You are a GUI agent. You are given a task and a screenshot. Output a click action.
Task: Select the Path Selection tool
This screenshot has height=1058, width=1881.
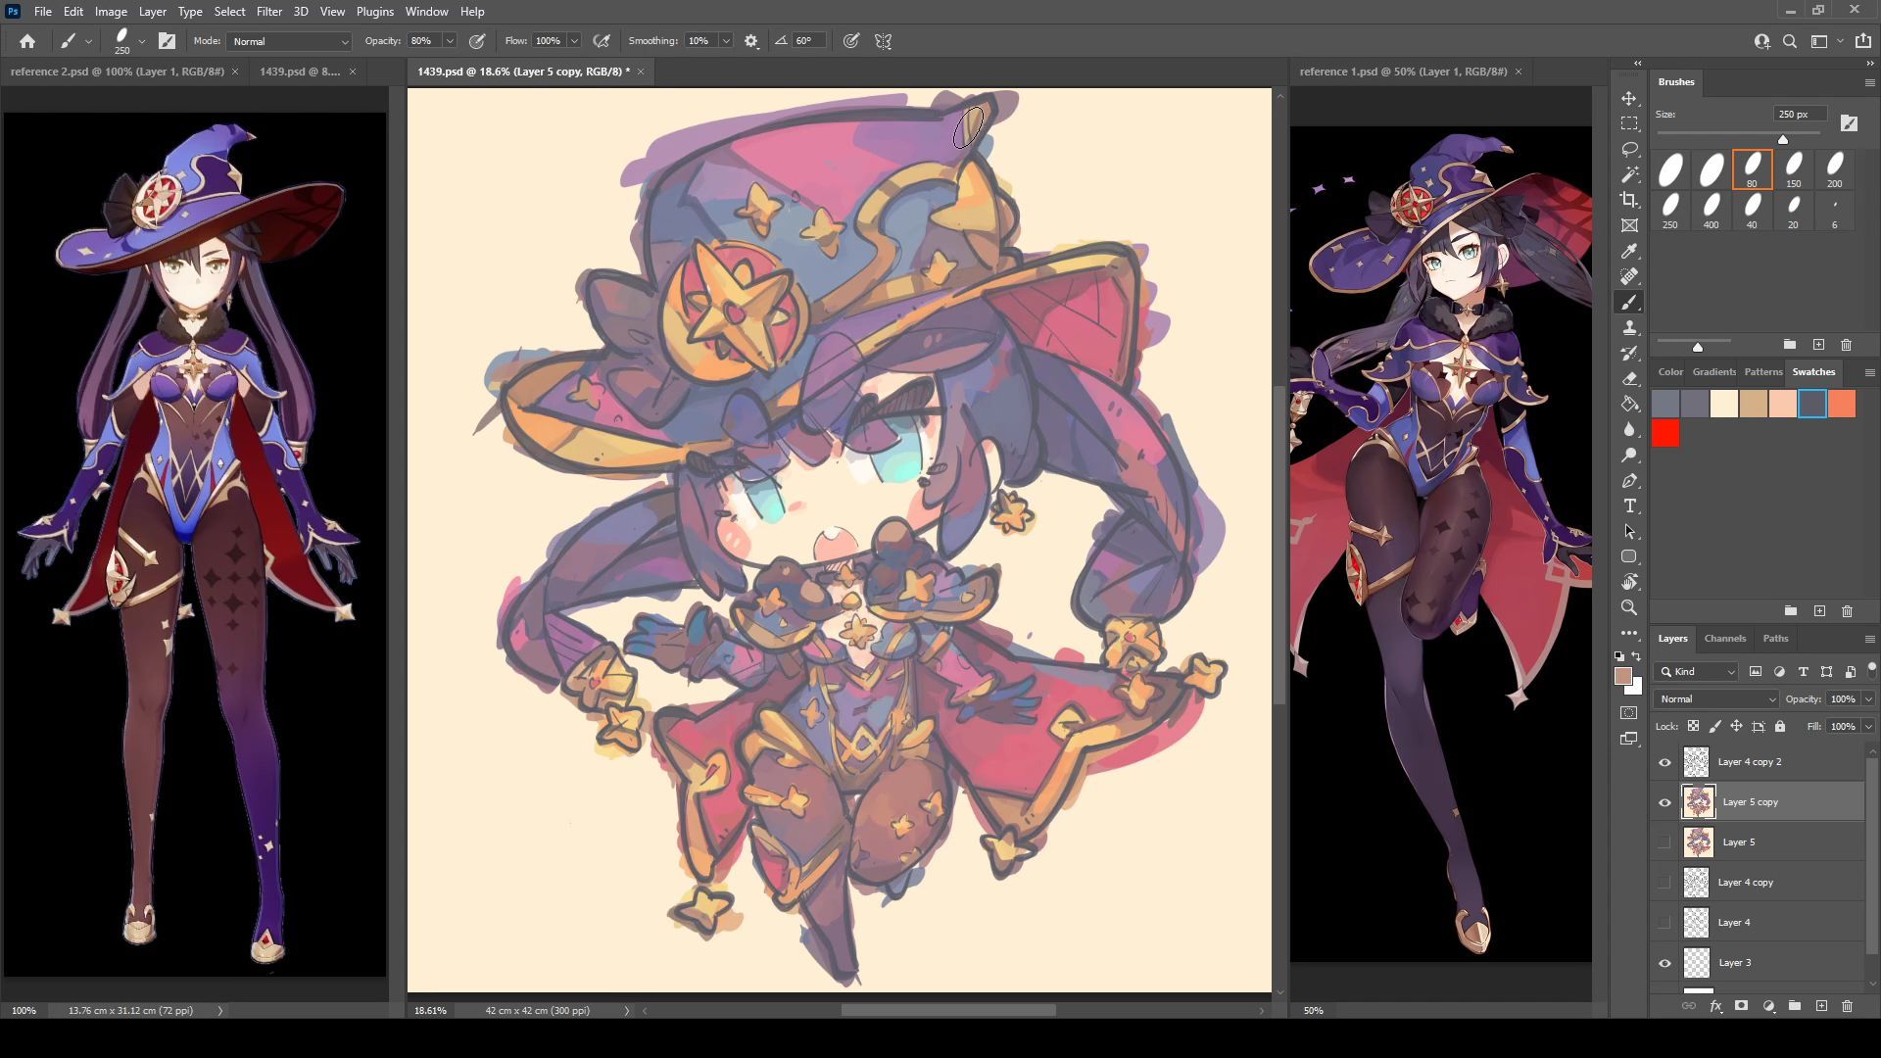click(x=1629, y=532)
